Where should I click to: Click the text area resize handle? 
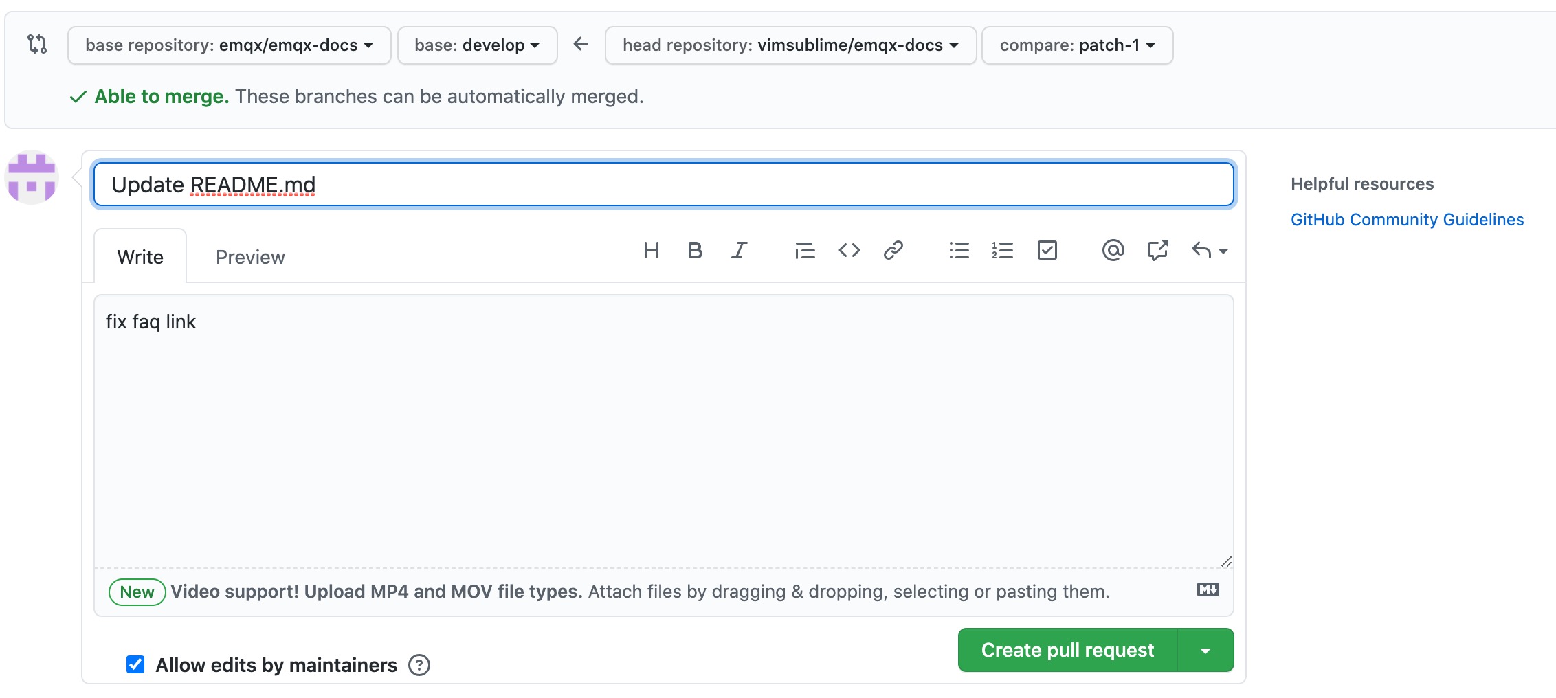[1226, 561]
